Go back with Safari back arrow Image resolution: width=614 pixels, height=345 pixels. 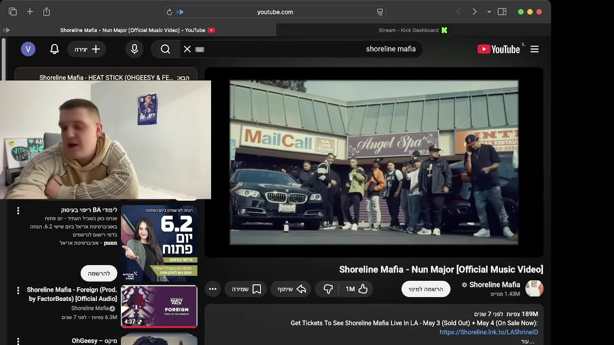coord(458,11)
